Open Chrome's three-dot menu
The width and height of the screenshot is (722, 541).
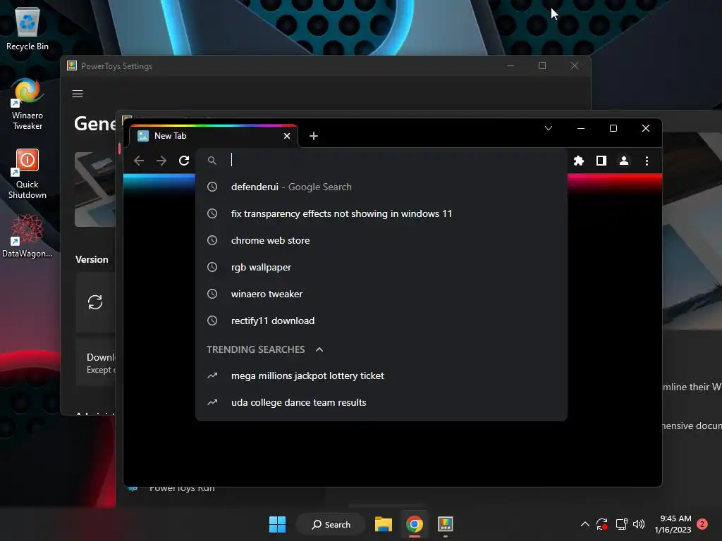click(x=647, y=161)
